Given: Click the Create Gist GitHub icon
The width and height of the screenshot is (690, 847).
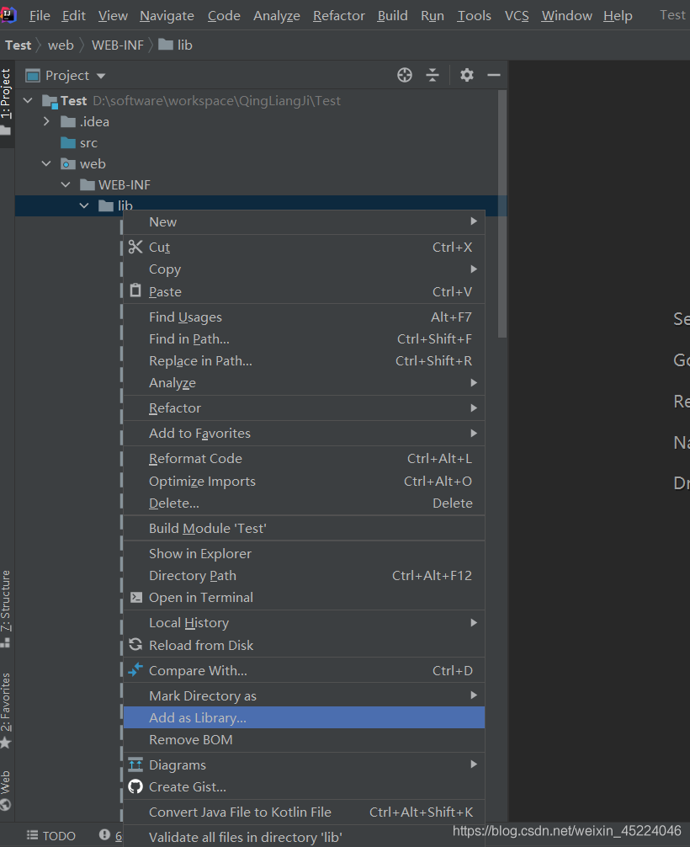Looking at the screenshot, I should (136, 786).
